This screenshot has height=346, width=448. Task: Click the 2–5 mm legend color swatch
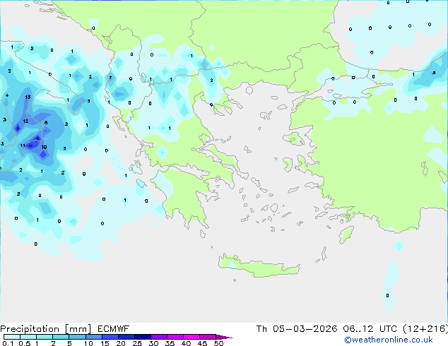click(61, 337)
